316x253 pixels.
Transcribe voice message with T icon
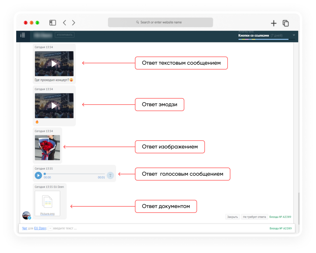point(110,175)
